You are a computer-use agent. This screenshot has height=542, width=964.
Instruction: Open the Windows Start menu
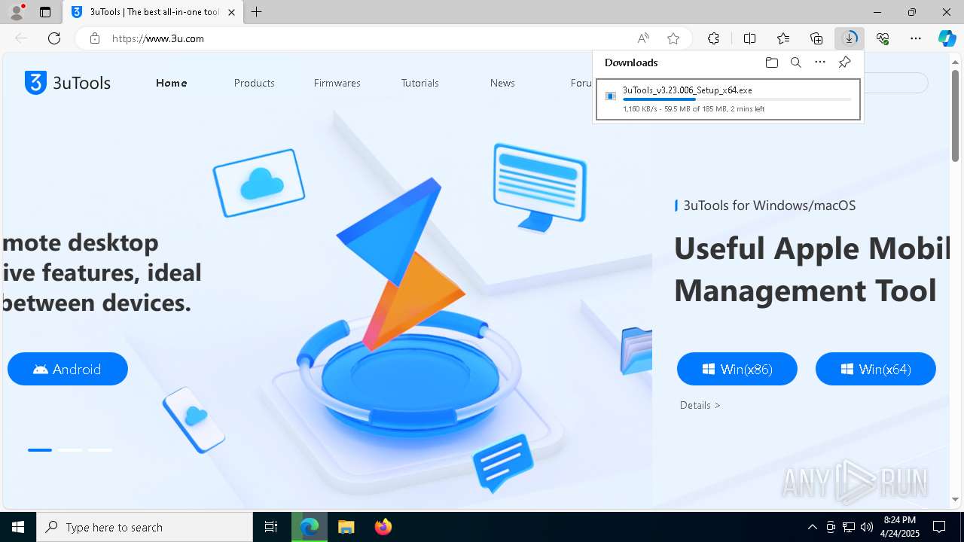click(x=18, y=527)
